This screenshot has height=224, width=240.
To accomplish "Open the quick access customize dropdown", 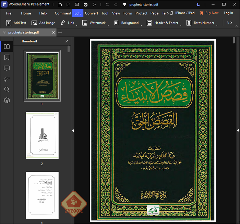I will [124, 5].
